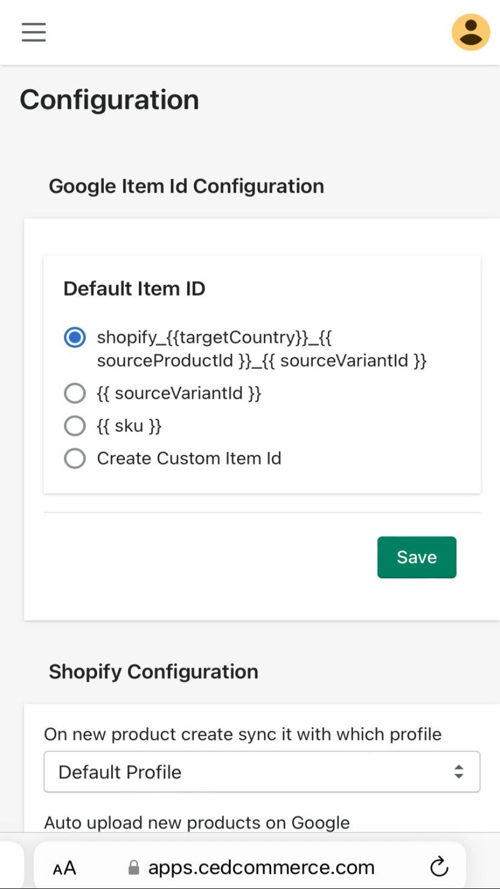Open the user account avatar

coord(471,32)
